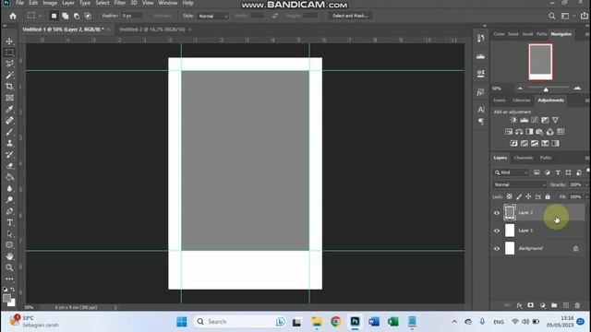This screenshot has width=591, height=332.
Task: Hide the Background layer eye icon
Action: 497,248
